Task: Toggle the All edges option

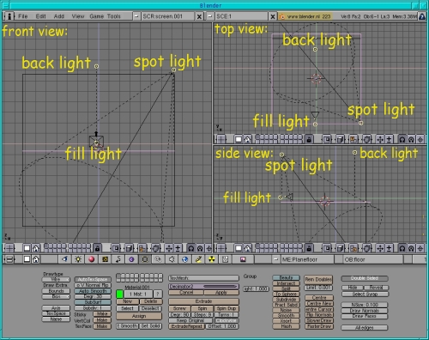Action: [365, 328]
